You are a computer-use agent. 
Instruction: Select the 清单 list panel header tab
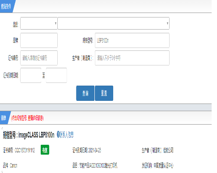4,118
